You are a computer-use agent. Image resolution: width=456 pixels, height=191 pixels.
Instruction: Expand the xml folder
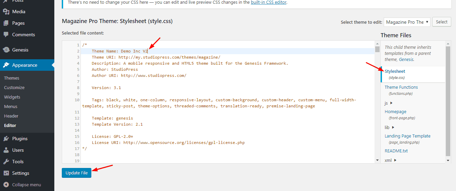click(391, 160)
